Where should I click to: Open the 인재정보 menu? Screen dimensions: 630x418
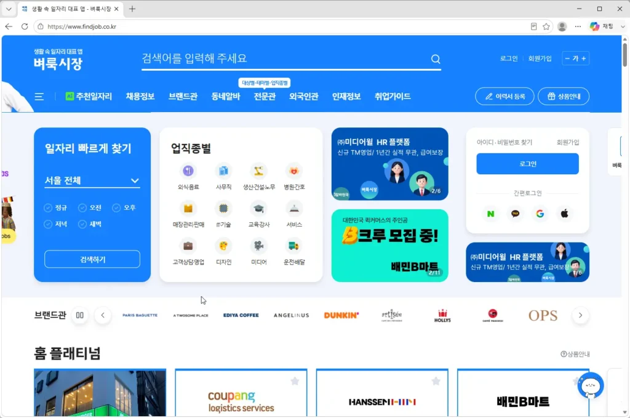click(x=346, y=97)
